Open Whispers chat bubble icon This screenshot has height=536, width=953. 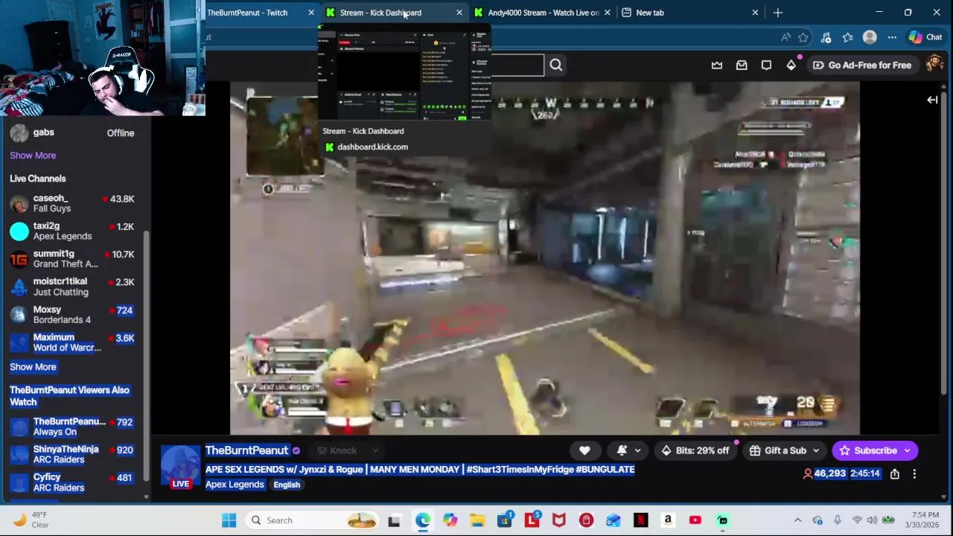tap(766, 66)
